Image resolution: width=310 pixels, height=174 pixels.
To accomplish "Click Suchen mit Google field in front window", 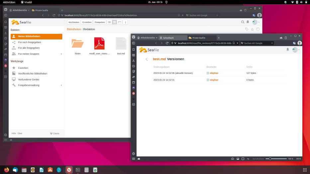I will click(257, 43).
